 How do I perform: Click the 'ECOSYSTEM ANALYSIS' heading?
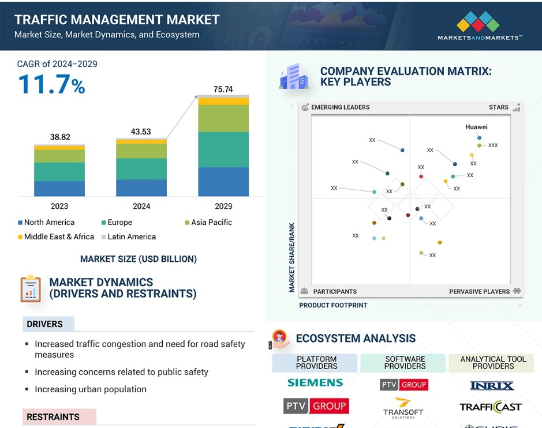coord(356,339)
